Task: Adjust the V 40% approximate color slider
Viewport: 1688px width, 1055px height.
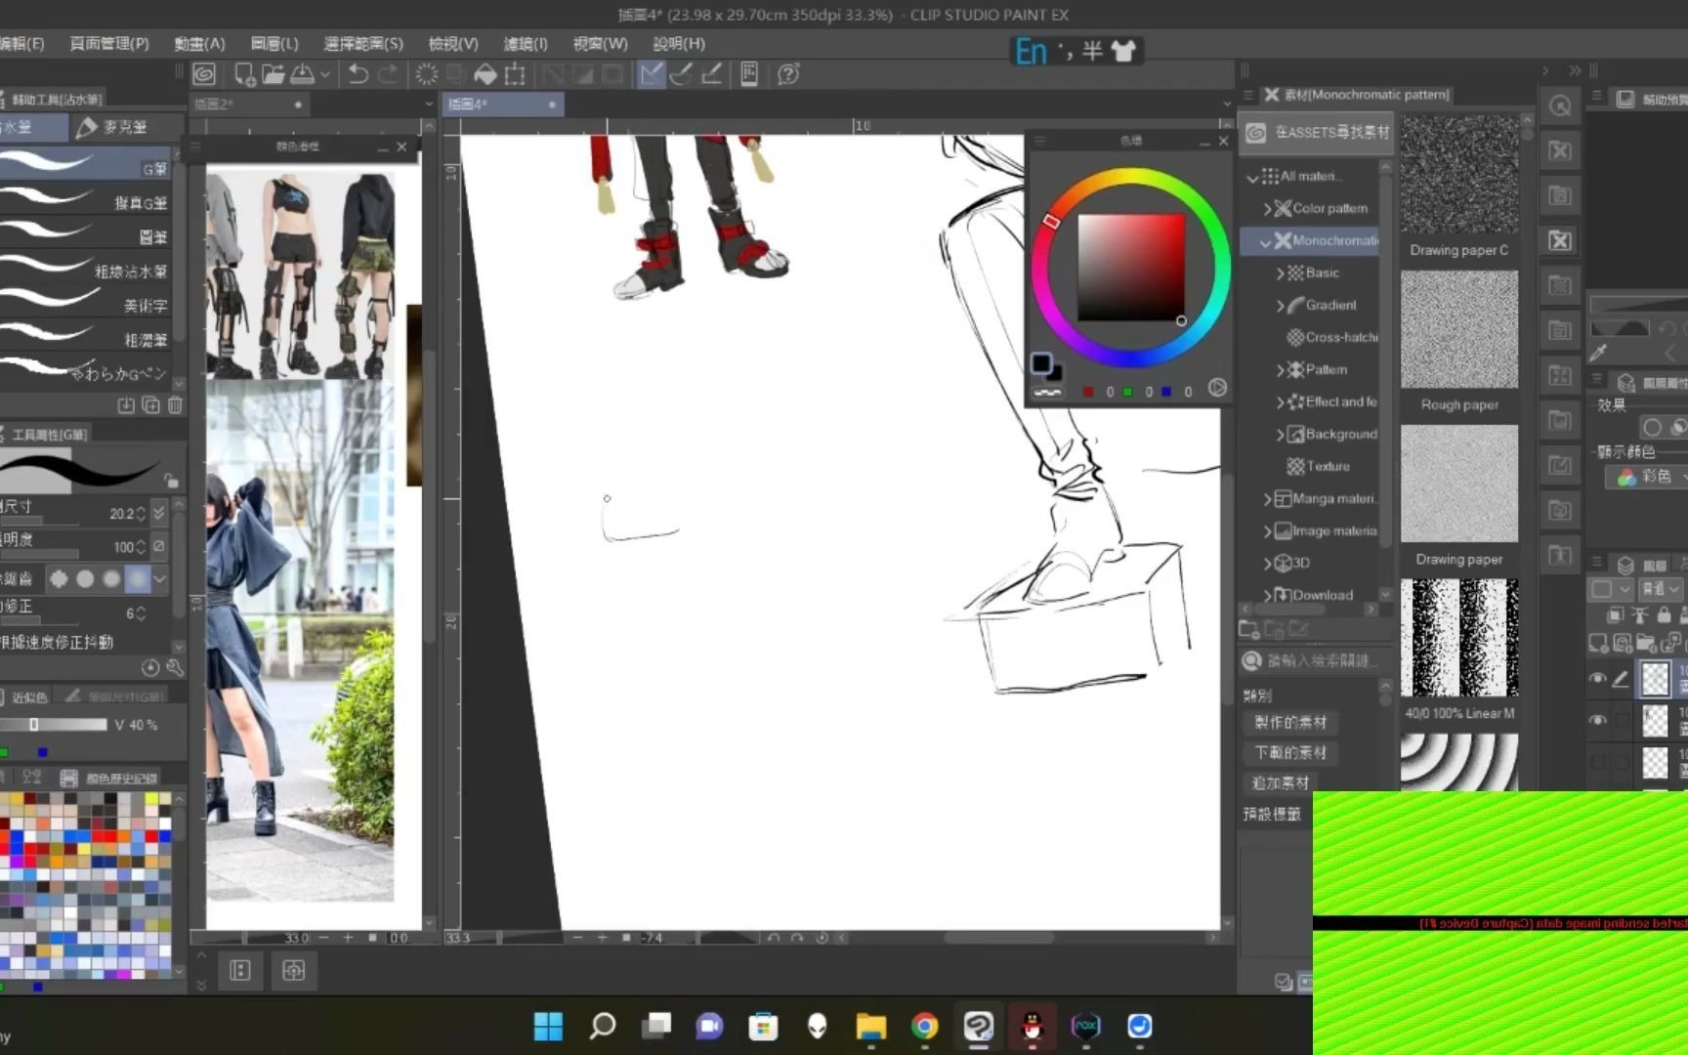Action: 54,725
